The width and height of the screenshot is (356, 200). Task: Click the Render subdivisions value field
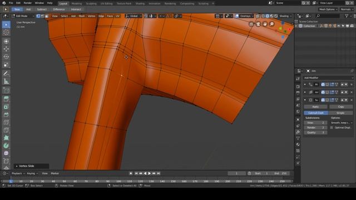click(315, 128)
